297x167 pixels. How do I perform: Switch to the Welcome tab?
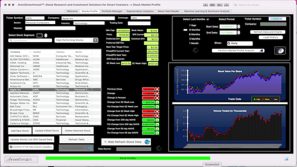coord(72,11)
